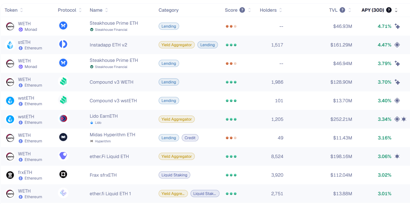The width and height of the screenshot is (410, 204).
Task: Click the 3.02% APY value
Action: point(384,175)
